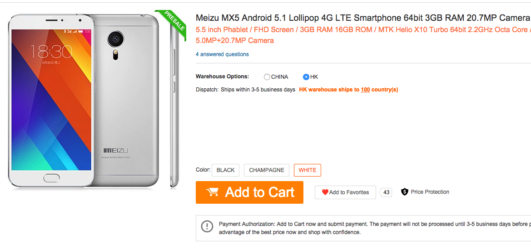Click the Price Protection label

coord(430,192)
